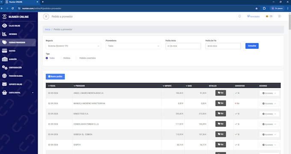Viewport: 291px width, 154px height.
Task: Click the Consultar button
Action: point(252,46)
